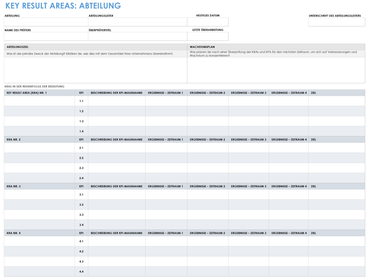Click the KRA NR. 3 header cell
370x279 pixels.
[x=38, y=186]
